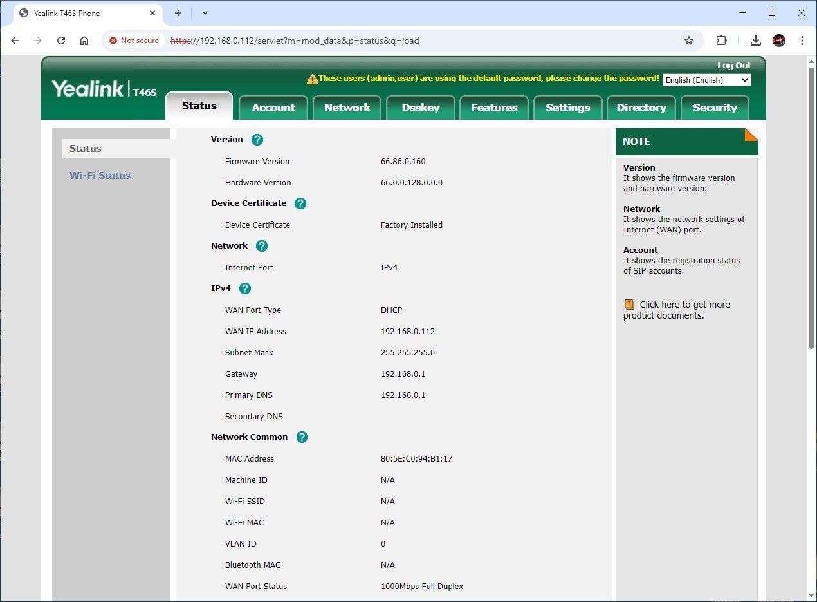
Task: Click the default password warning icon
Action: pos(313,79)
